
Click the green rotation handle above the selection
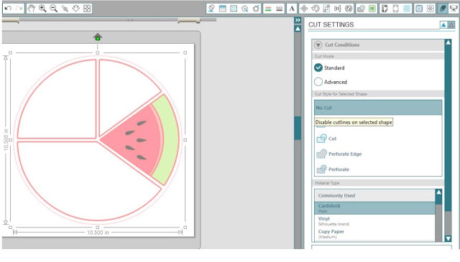click(98, 38)
